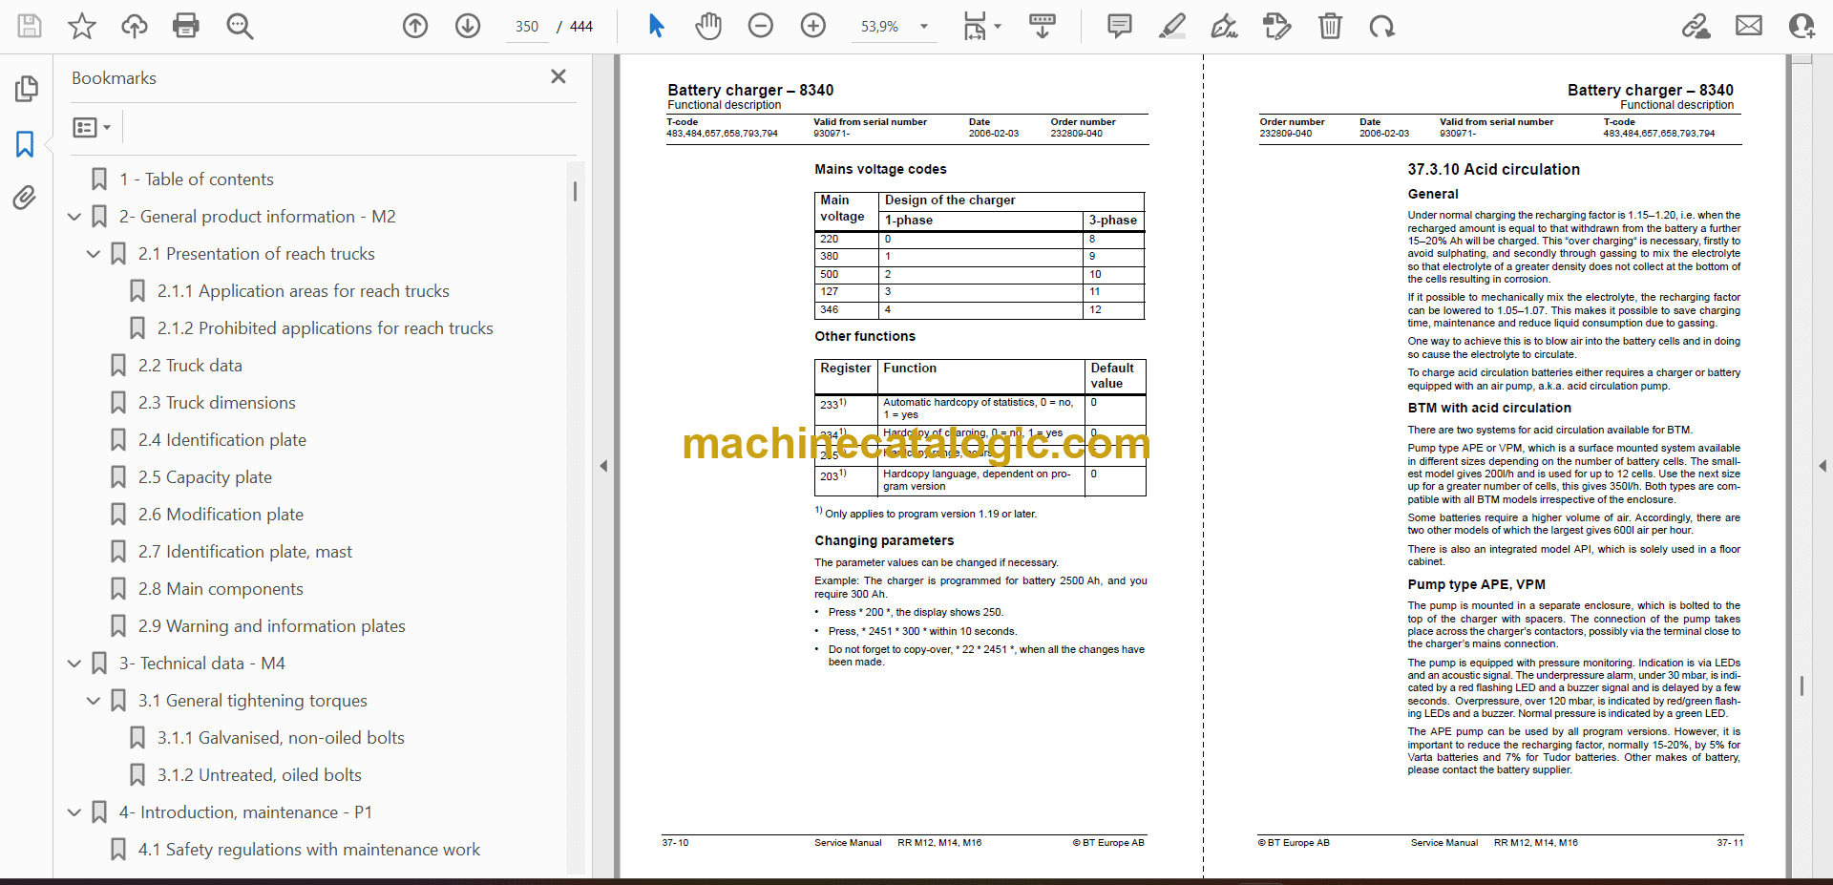Open '2.4 Identification plate' bookmark

pyautogui.click(x=221, y=440)
